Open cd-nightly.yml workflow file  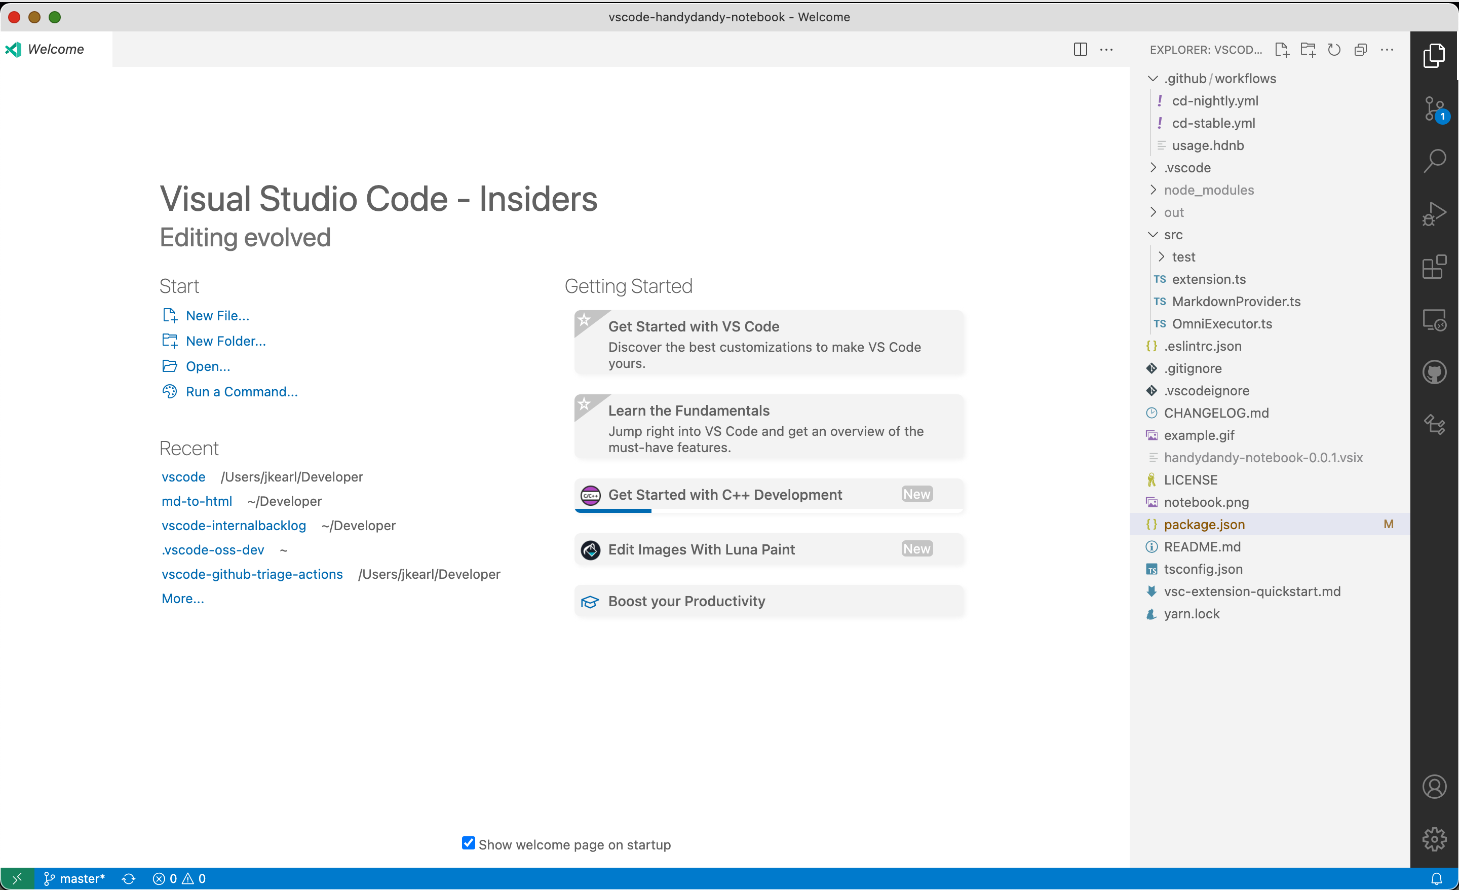[x=1270, y=101]
